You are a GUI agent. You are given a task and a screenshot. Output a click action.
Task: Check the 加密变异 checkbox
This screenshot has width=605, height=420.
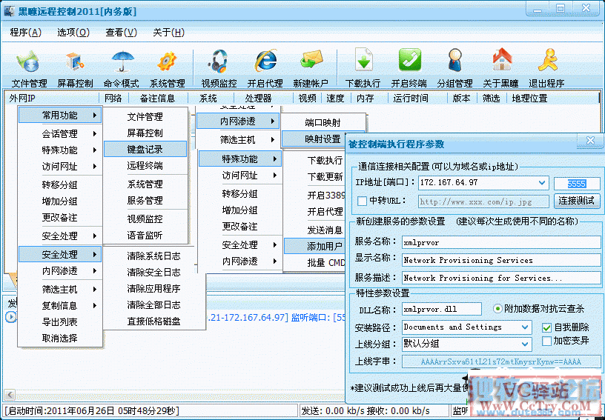pos(546,341)
